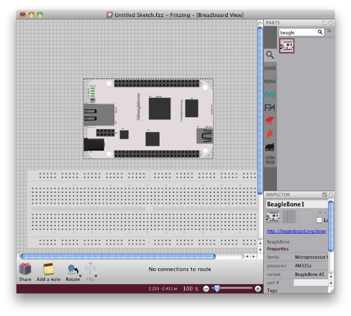Select the variant value BeagleBone A5
The height and width of the screenshot is (316, 351).
click(x=309, y=274)
